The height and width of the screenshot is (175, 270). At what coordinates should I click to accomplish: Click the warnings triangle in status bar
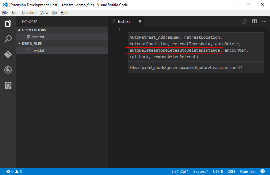click(17, 171)
